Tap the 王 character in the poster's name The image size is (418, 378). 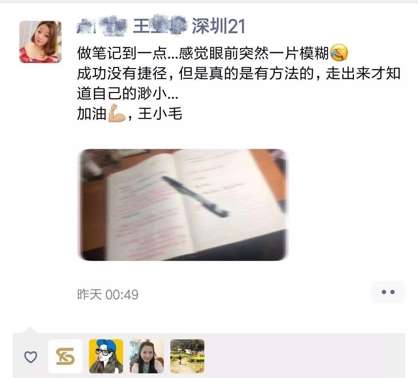point(141,26)
